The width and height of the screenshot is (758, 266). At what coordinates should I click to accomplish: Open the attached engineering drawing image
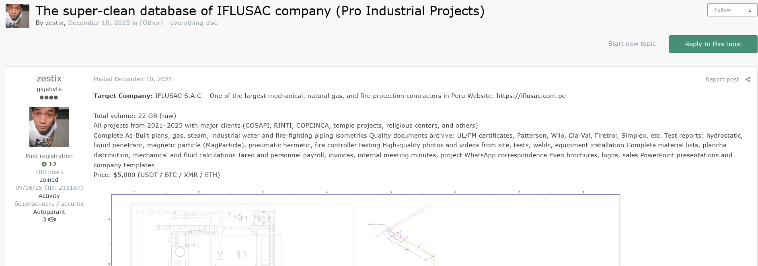359,227
